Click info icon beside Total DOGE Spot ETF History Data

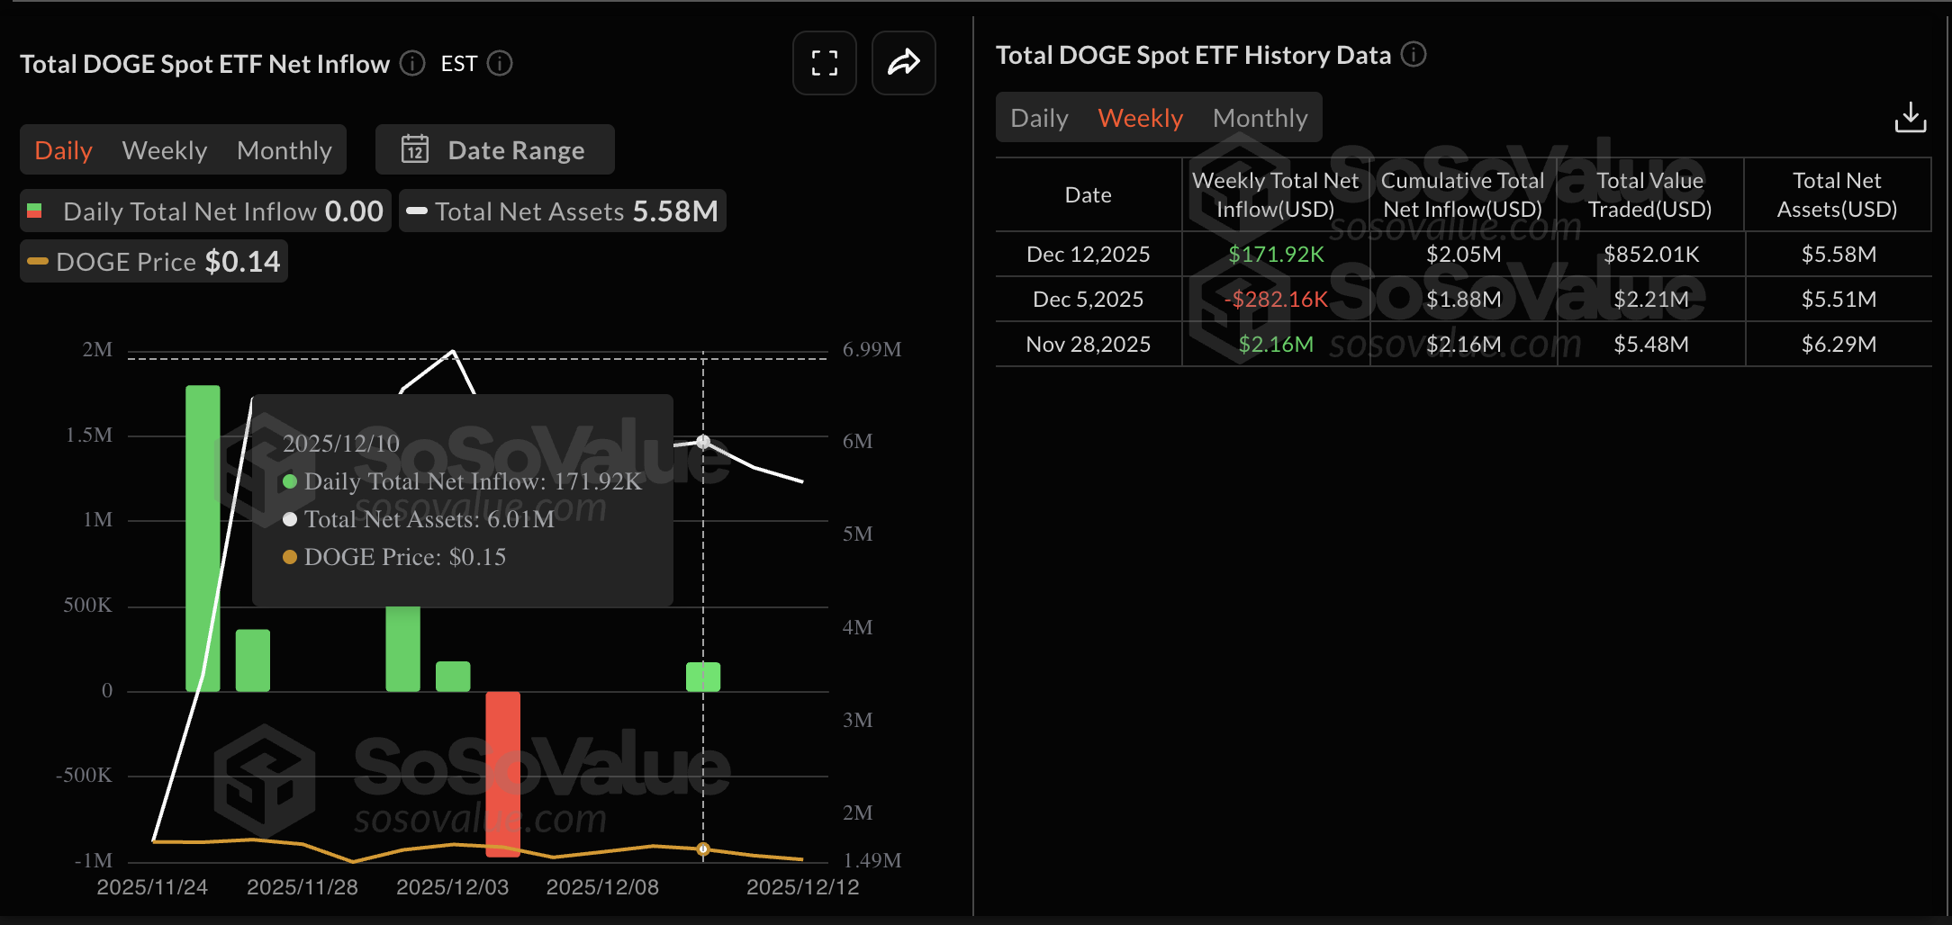click(x=1414, y=55)
